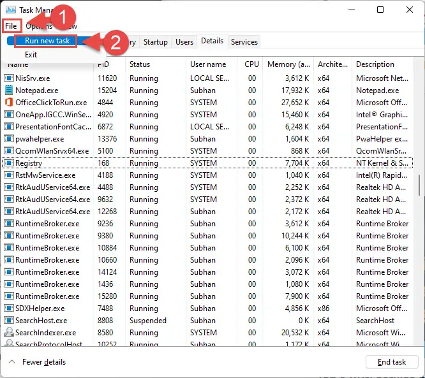This screenshot has height=378, width=425.
Task: Click the Registry process icon
Action: pyautogui.click(x=9, y=163)
